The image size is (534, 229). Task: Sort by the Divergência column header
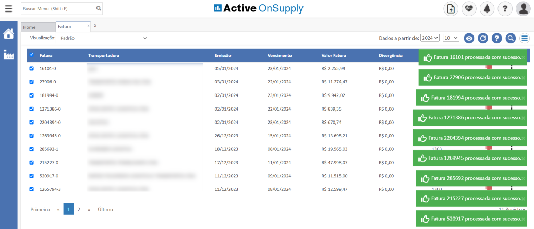pyautogui.click(x=391, y=55)
